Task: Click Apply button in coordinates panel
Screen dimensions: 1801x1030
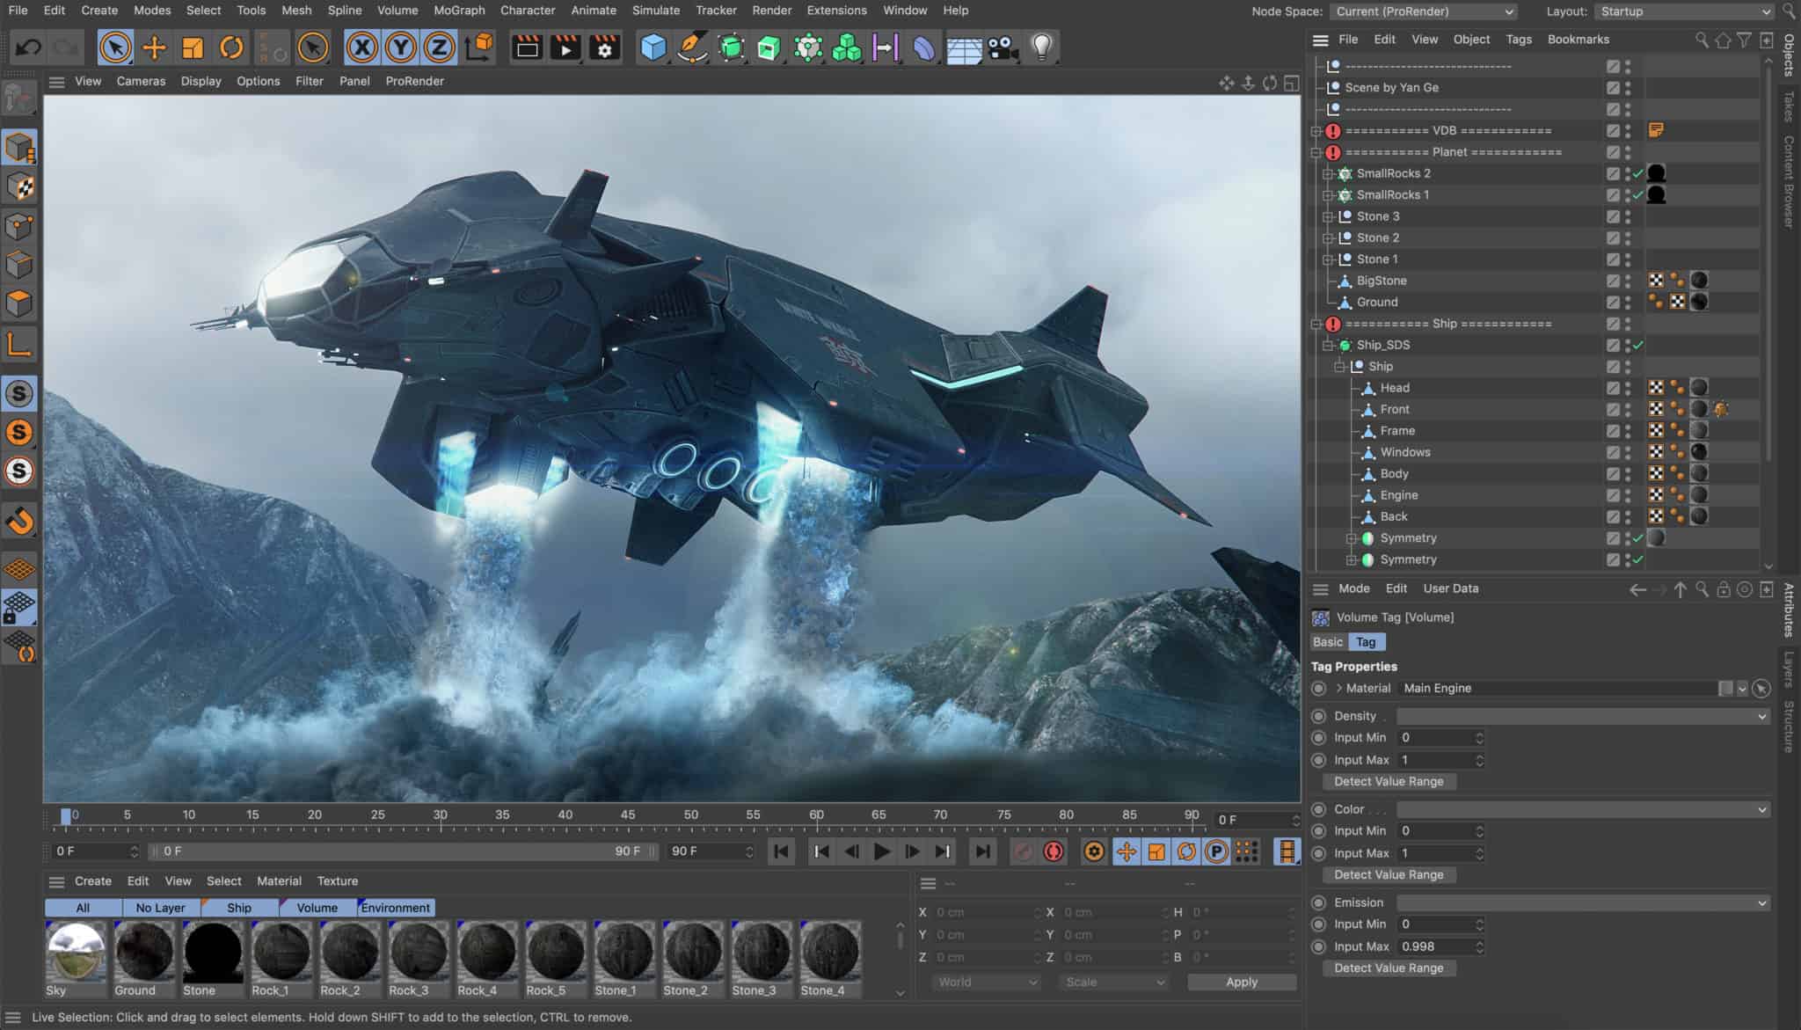Action: [x=1242, y=981]
